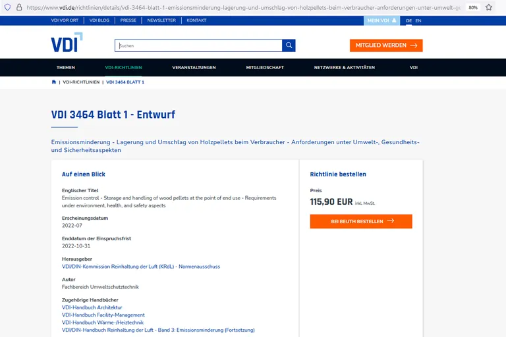Open the browser zoom level 80% indicator

(x=473, y=7)
